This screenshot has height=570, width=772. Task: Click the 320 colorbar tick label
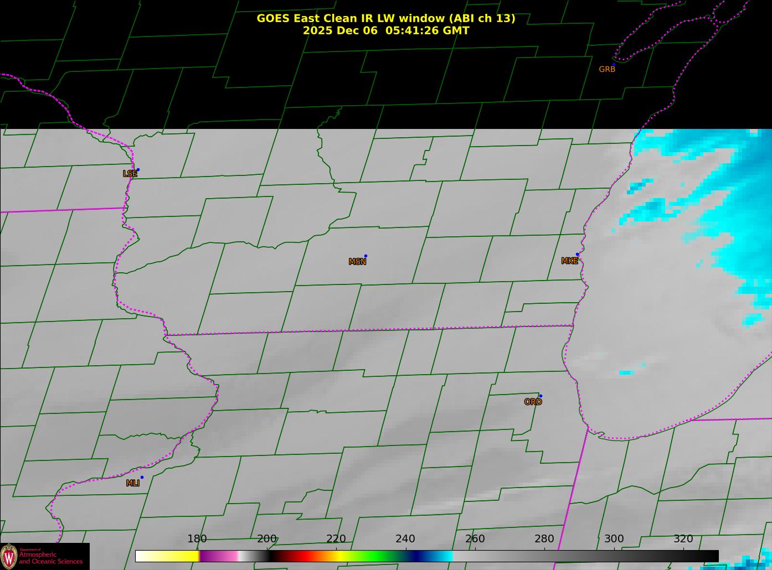683,539
